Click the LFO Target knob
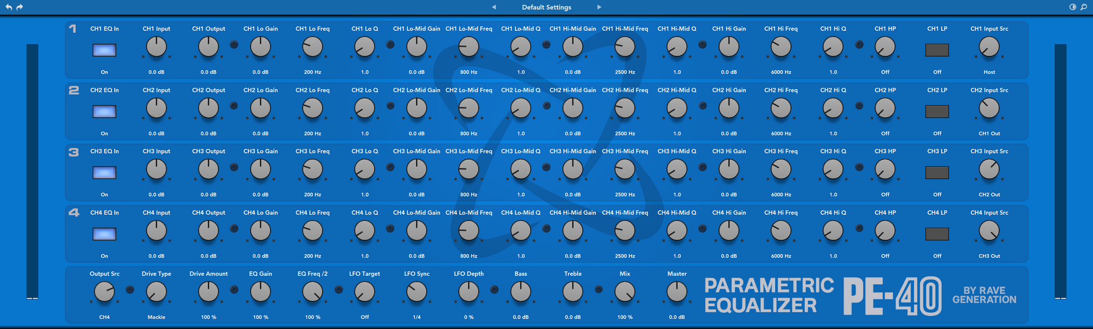The image size is (1093, 329). [365, 292]
